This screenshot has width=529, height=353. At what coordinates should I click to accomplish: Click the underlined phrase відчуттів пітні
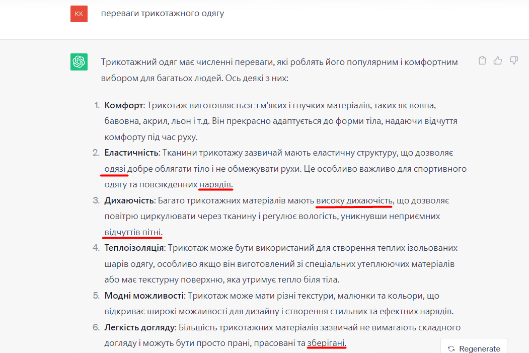133,232
